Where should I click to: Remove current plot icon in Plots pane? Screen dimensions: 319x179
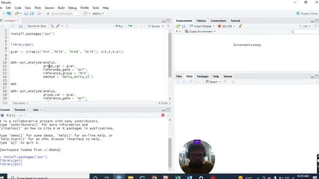point(225,82)
